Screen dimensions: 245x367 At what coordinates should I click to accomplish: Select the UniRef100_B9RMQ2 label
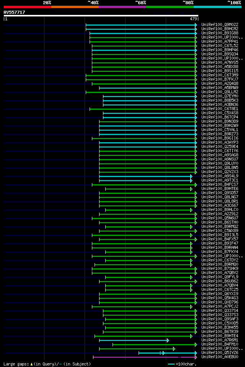point(220,227)
